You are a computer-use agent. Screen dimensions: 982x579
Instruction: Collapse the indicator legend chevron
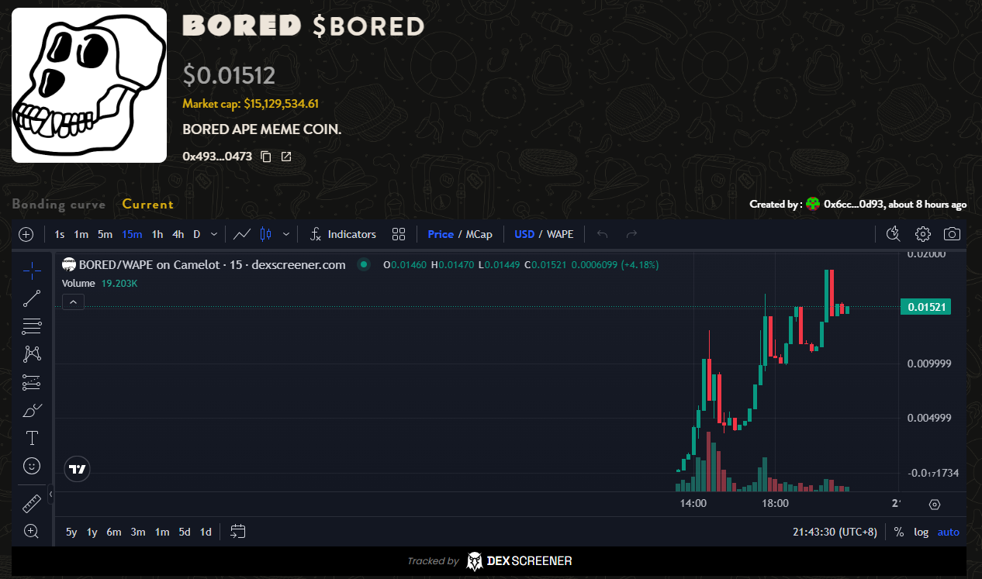pos(73,302)
